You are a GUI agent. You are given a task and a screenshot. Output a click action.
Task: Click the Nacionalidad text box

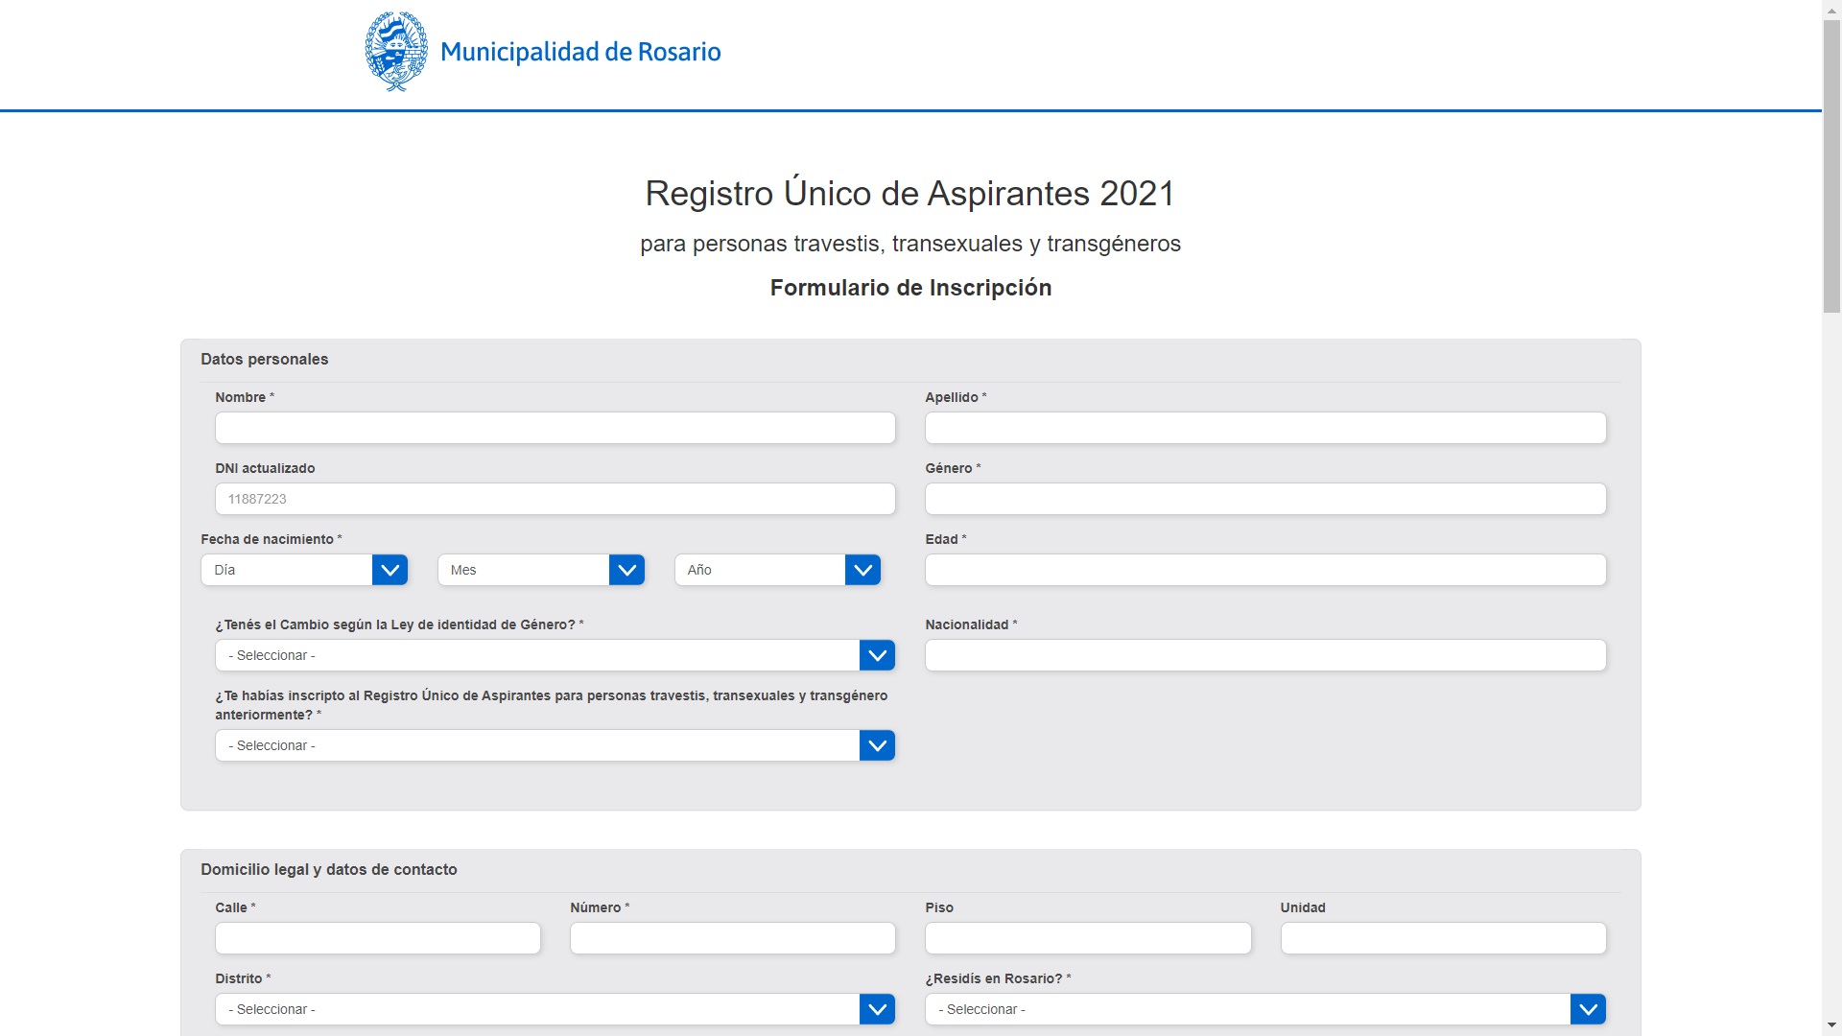(1264, 655)
